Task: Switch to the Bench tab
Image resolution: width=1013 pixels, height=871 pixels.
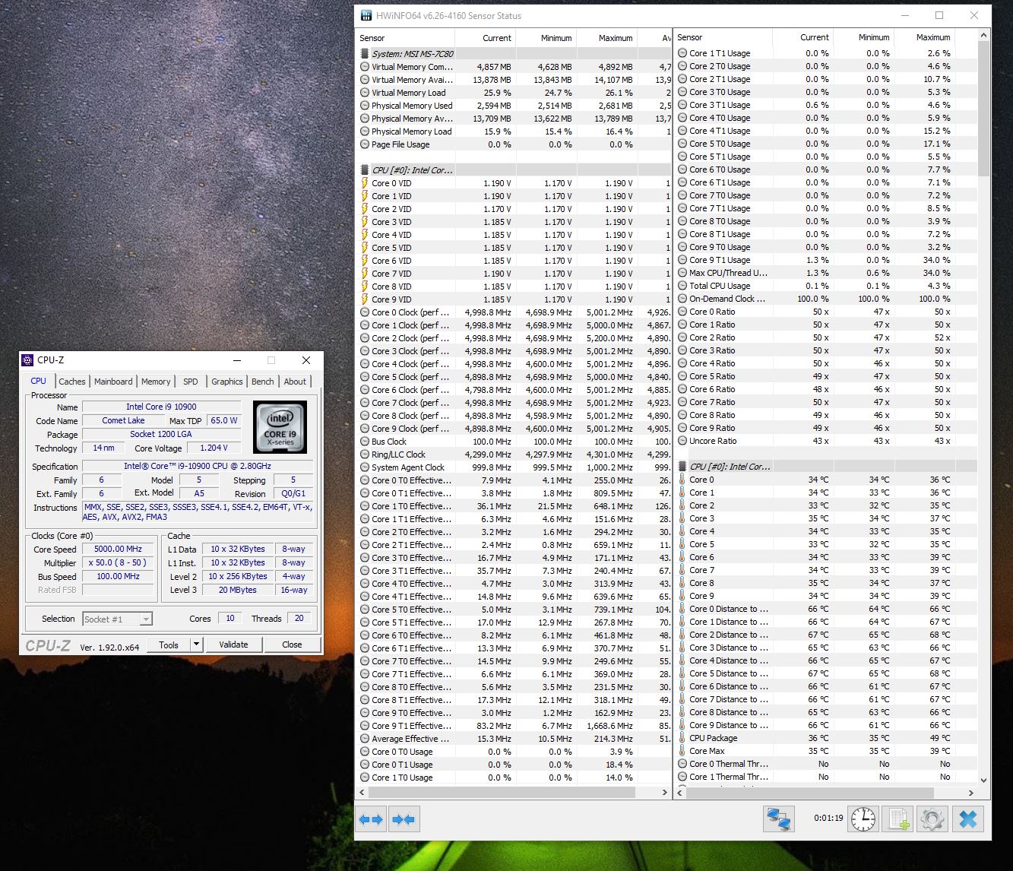Action: click(x=263, y=382)
